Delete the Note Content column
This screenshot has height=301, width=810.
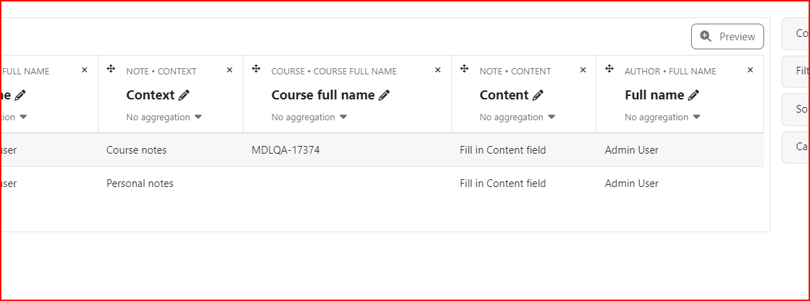583,70
